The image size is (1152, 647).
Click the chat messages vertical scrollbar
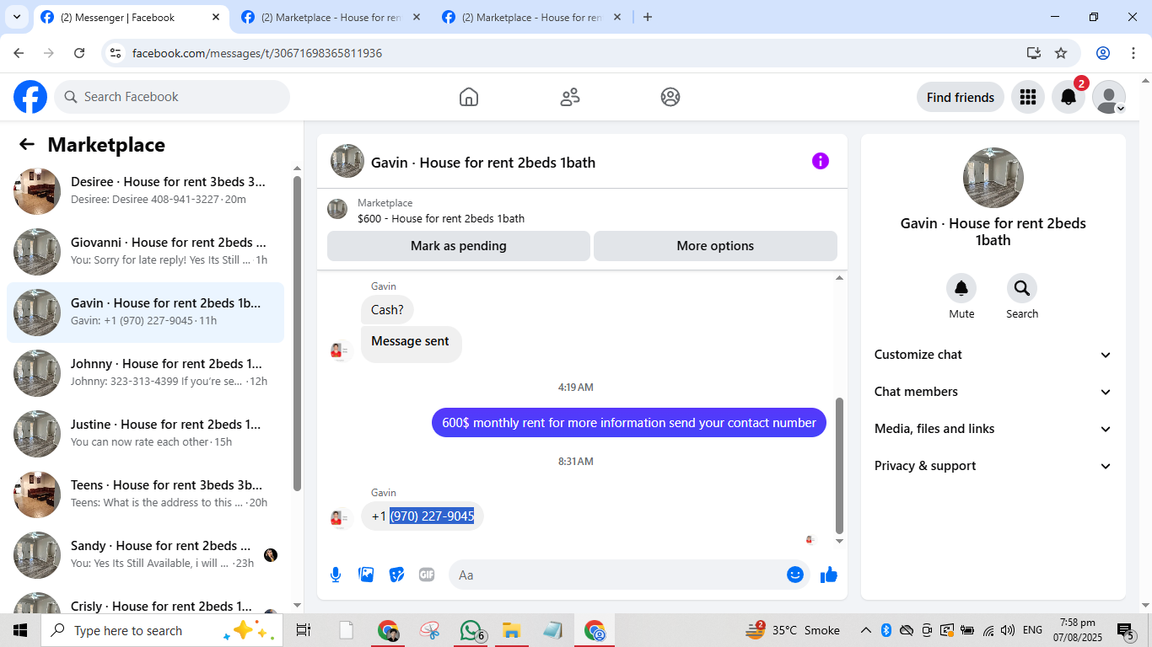839,465
